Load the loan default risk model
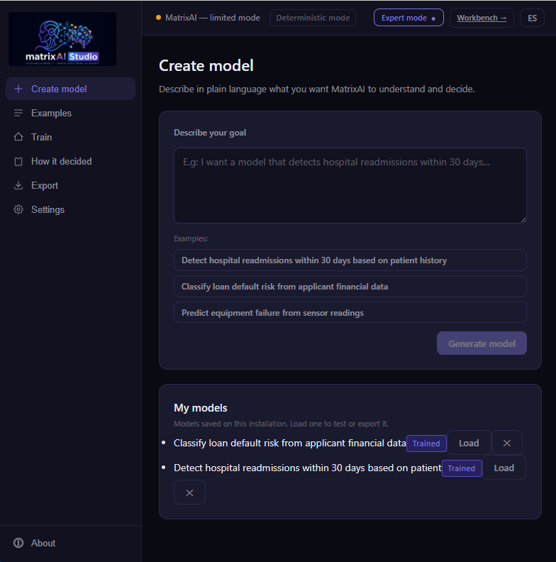This screenshot has width=556, height=562. tap(469, 443)
